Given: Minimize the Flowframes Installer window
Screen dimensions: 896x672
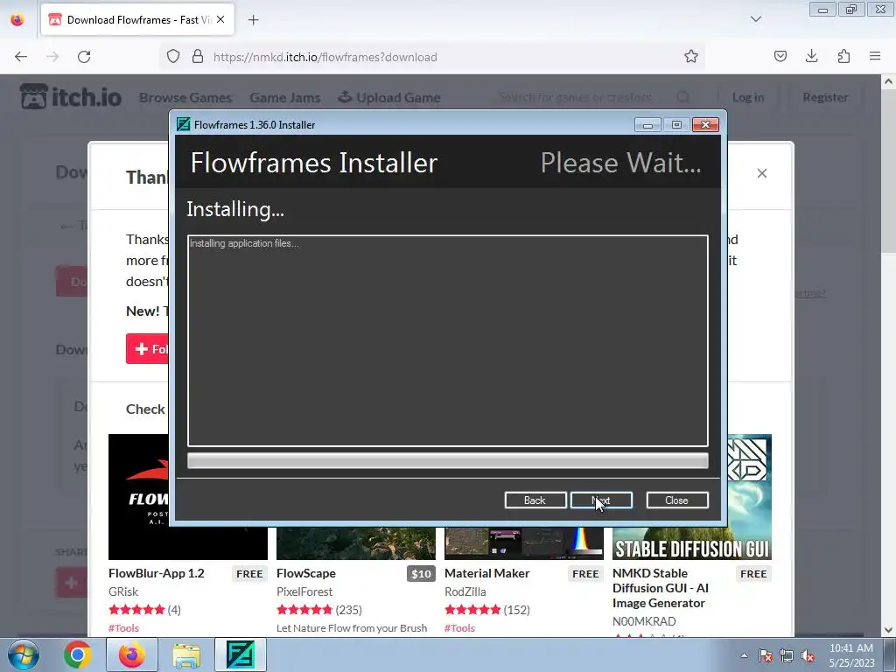Looking at the screenshot, I should 647,124.
